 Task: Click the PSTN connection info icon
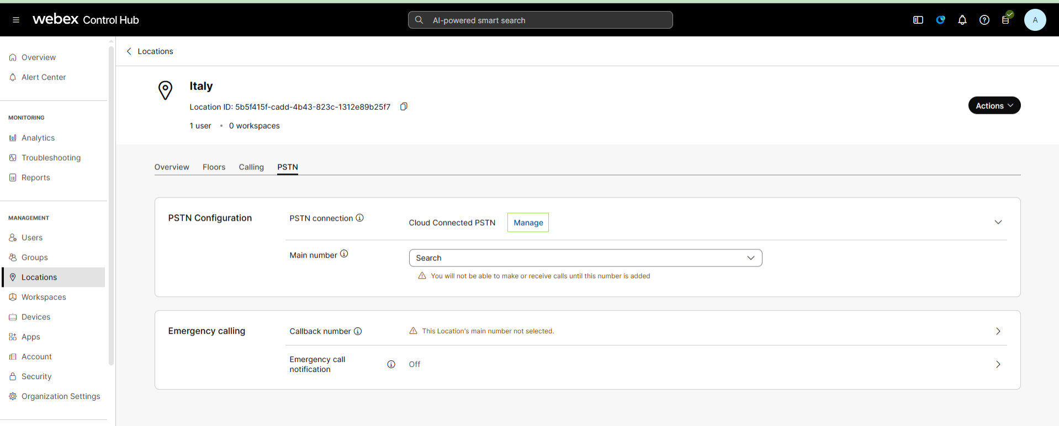point(359,218)
